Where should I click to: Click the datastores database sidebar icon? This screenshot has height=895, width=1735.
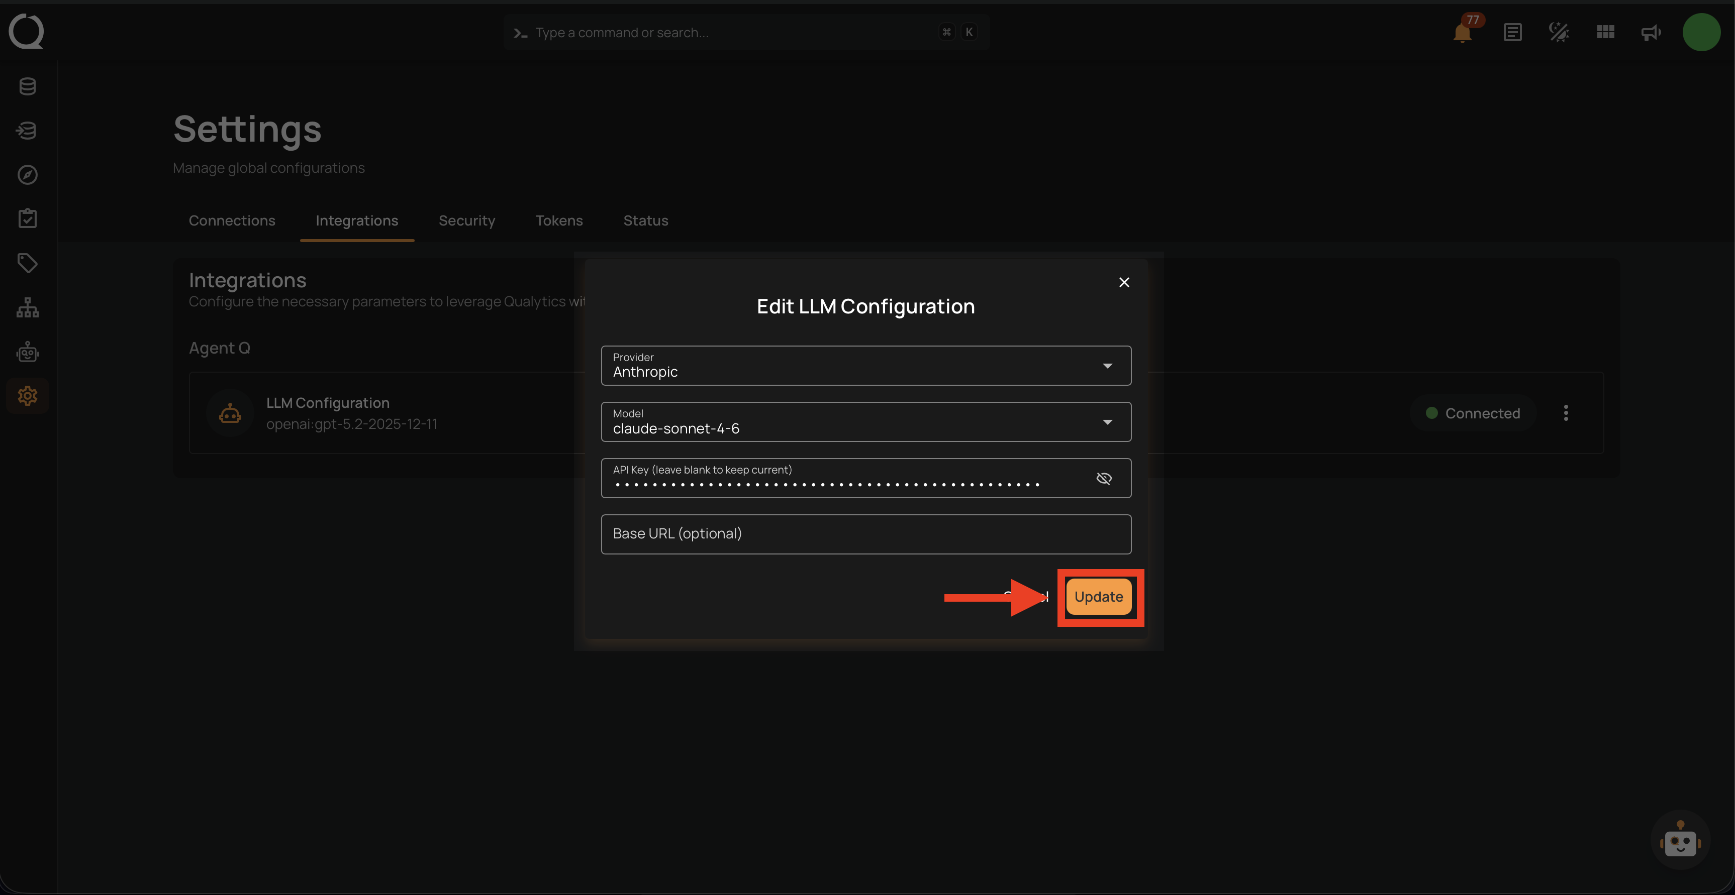[x=28, y=86]
